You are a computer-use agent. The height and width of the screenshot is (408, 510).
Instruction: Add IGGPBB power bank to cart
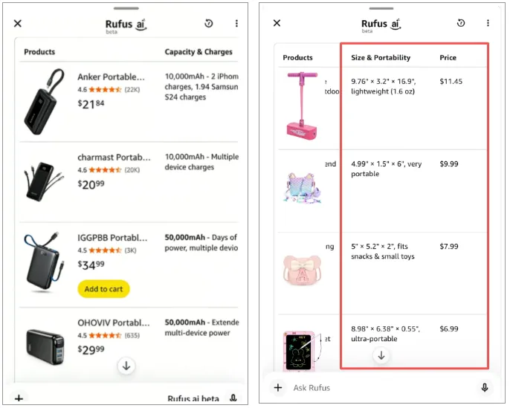(x=103, y=288)
